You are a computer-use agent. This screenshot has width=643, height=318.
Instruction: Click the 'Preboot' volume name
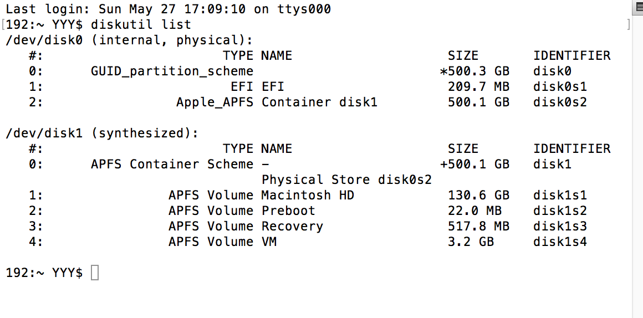(288, 211)
